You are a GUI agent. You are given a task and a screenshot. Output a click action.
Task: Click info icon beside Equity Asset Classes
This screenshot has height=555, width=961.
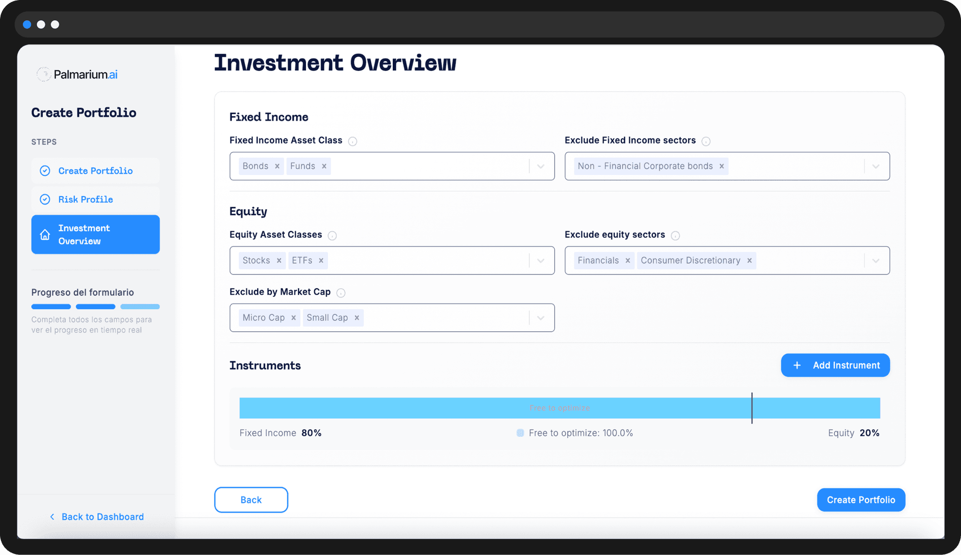pyautogui.click(x=332, y=236)
